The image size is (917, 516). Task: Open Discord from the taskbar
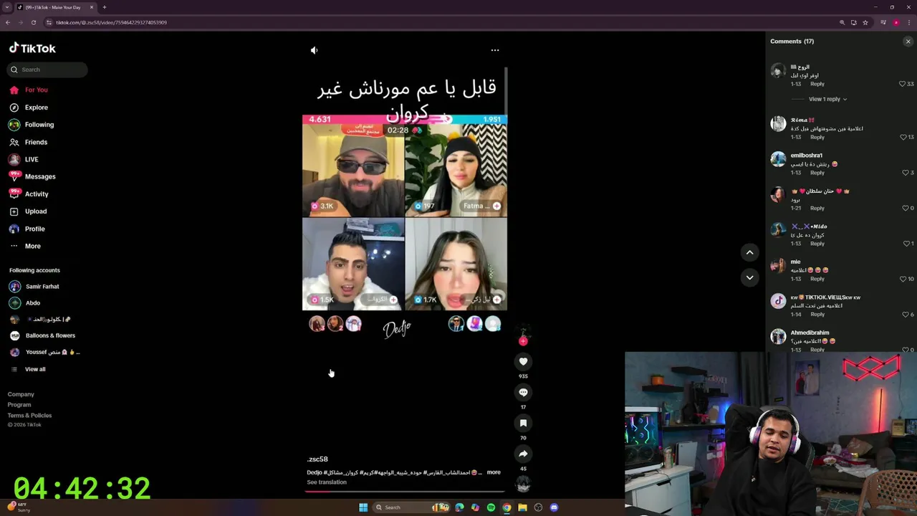click(554, 507)
